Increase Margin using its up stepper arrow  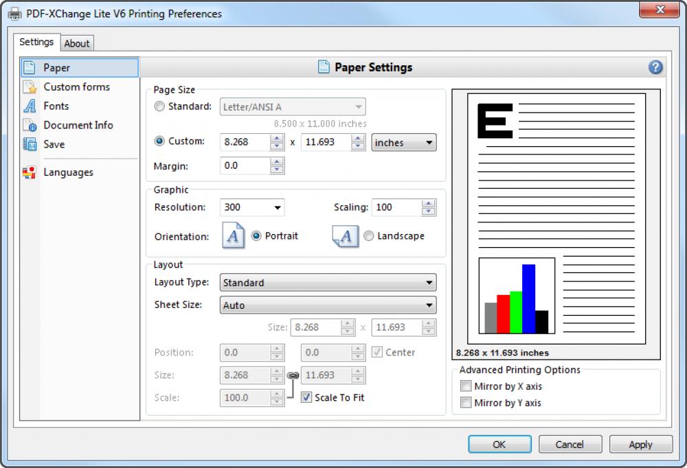pos(278,162)
